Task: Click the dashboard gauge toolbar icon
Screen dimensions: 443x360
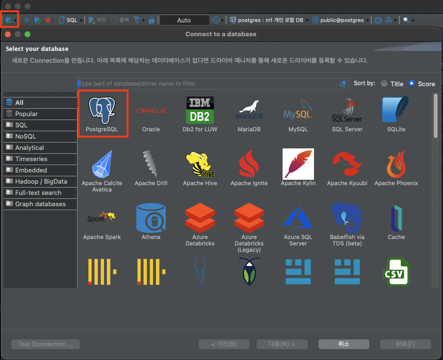Action: (x=378, y=20)
